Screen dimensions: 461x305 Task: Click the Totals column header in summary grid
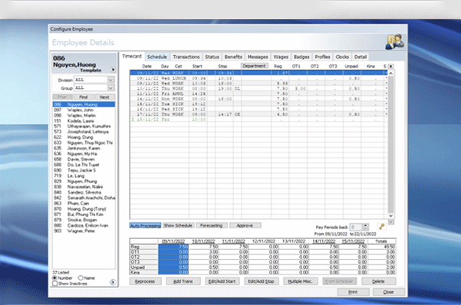tap(381, 241)
